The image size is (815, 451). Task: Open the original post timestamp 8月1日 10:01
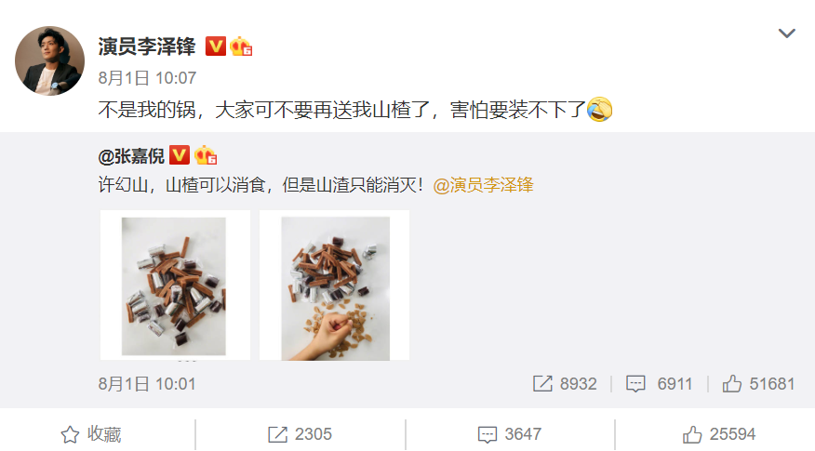coord(147,384)
